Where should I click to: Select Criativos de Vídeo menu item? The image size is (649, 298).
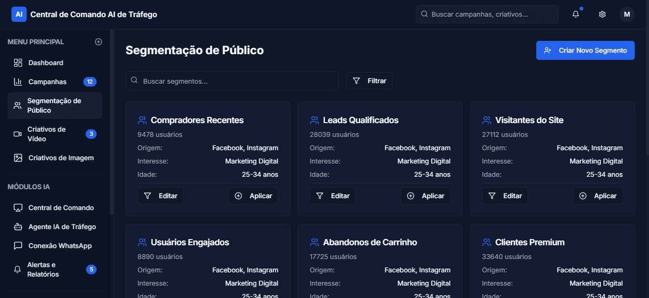pos(55,134)
